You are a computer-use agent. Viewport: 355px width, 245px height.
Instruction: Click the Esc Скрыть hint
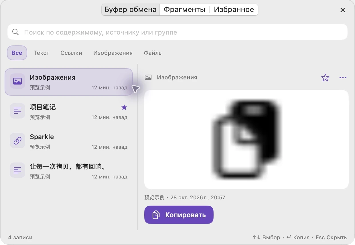pos(331,237)
